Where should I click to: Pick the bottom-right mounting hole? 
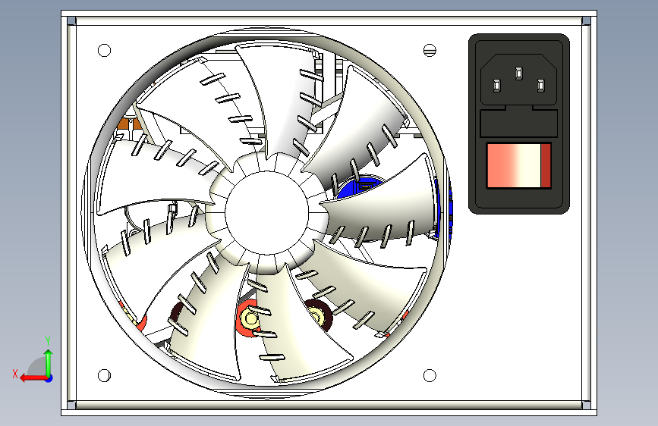pyautogui.click(x=430, y=375)
